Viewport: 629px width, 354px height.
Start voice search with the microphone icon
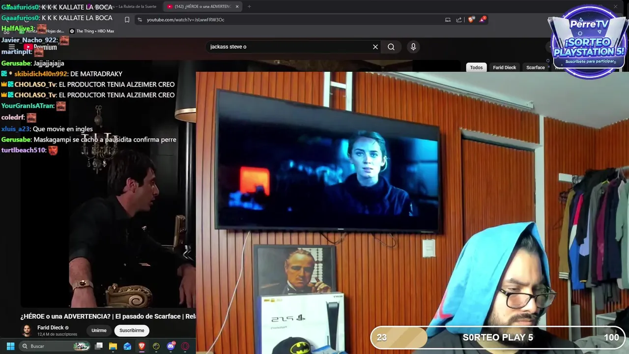click(413, 47)
